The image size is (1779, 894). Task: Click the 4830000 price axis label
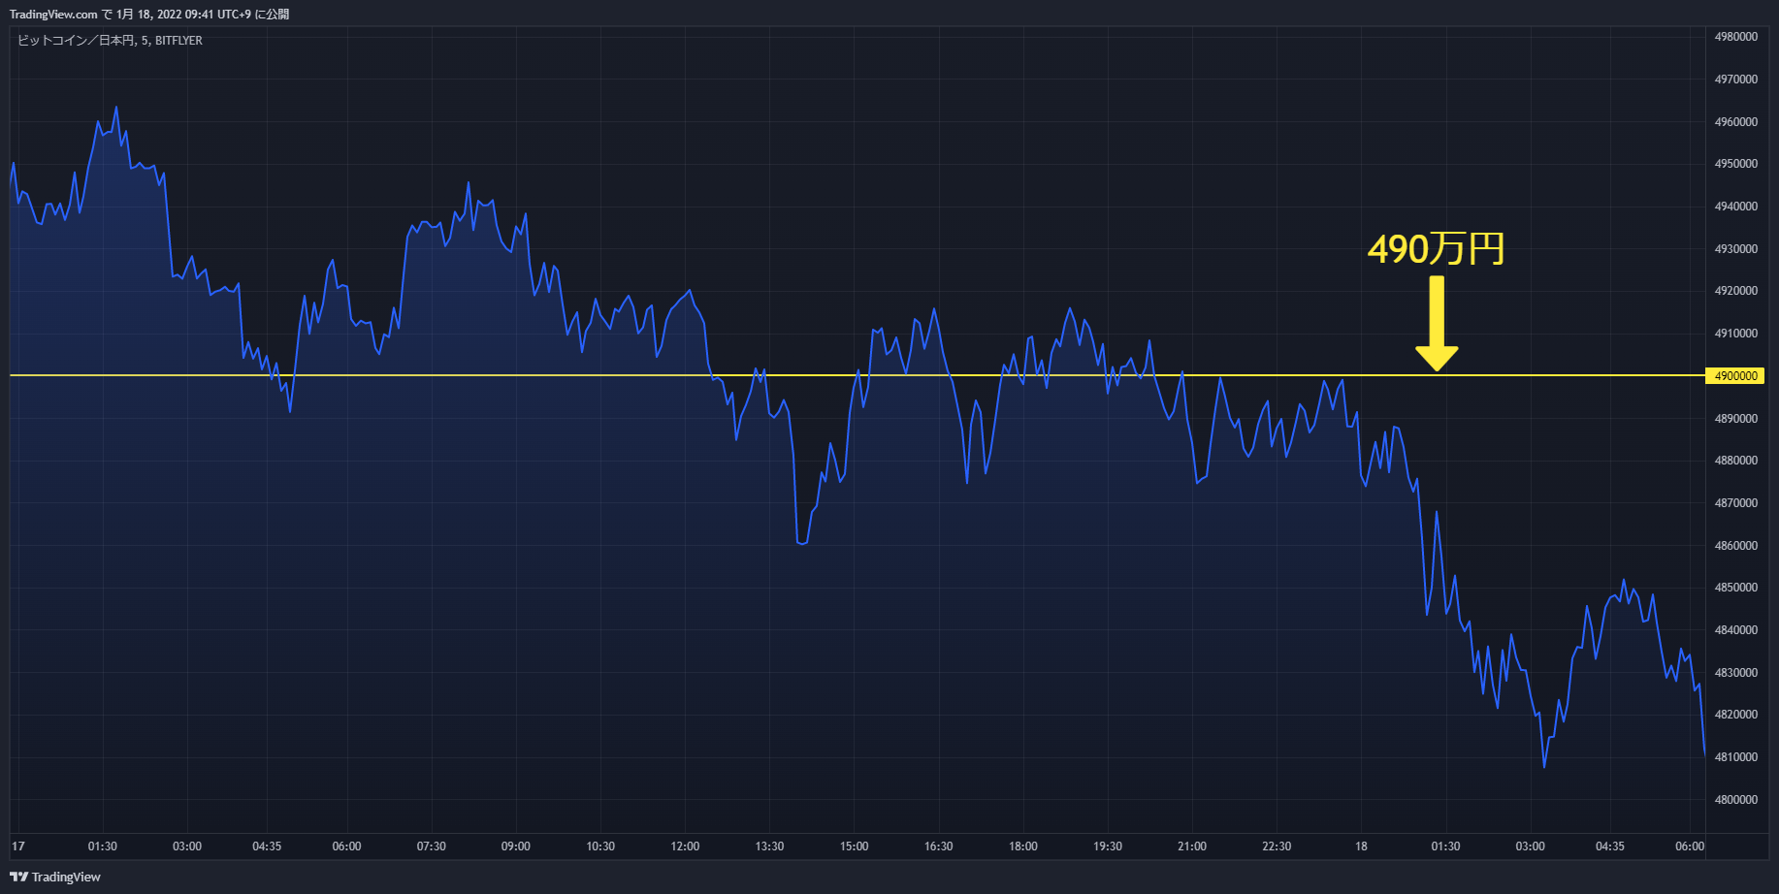[1736, 673]
